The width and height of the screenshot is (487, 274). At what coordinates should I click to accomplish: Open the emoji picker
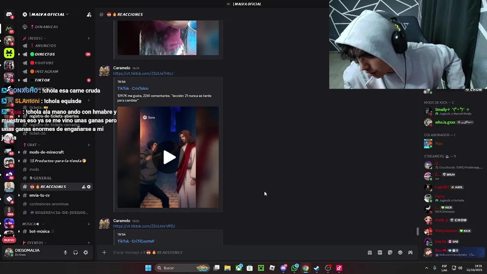pyautogui.click(x=400, y=252)
